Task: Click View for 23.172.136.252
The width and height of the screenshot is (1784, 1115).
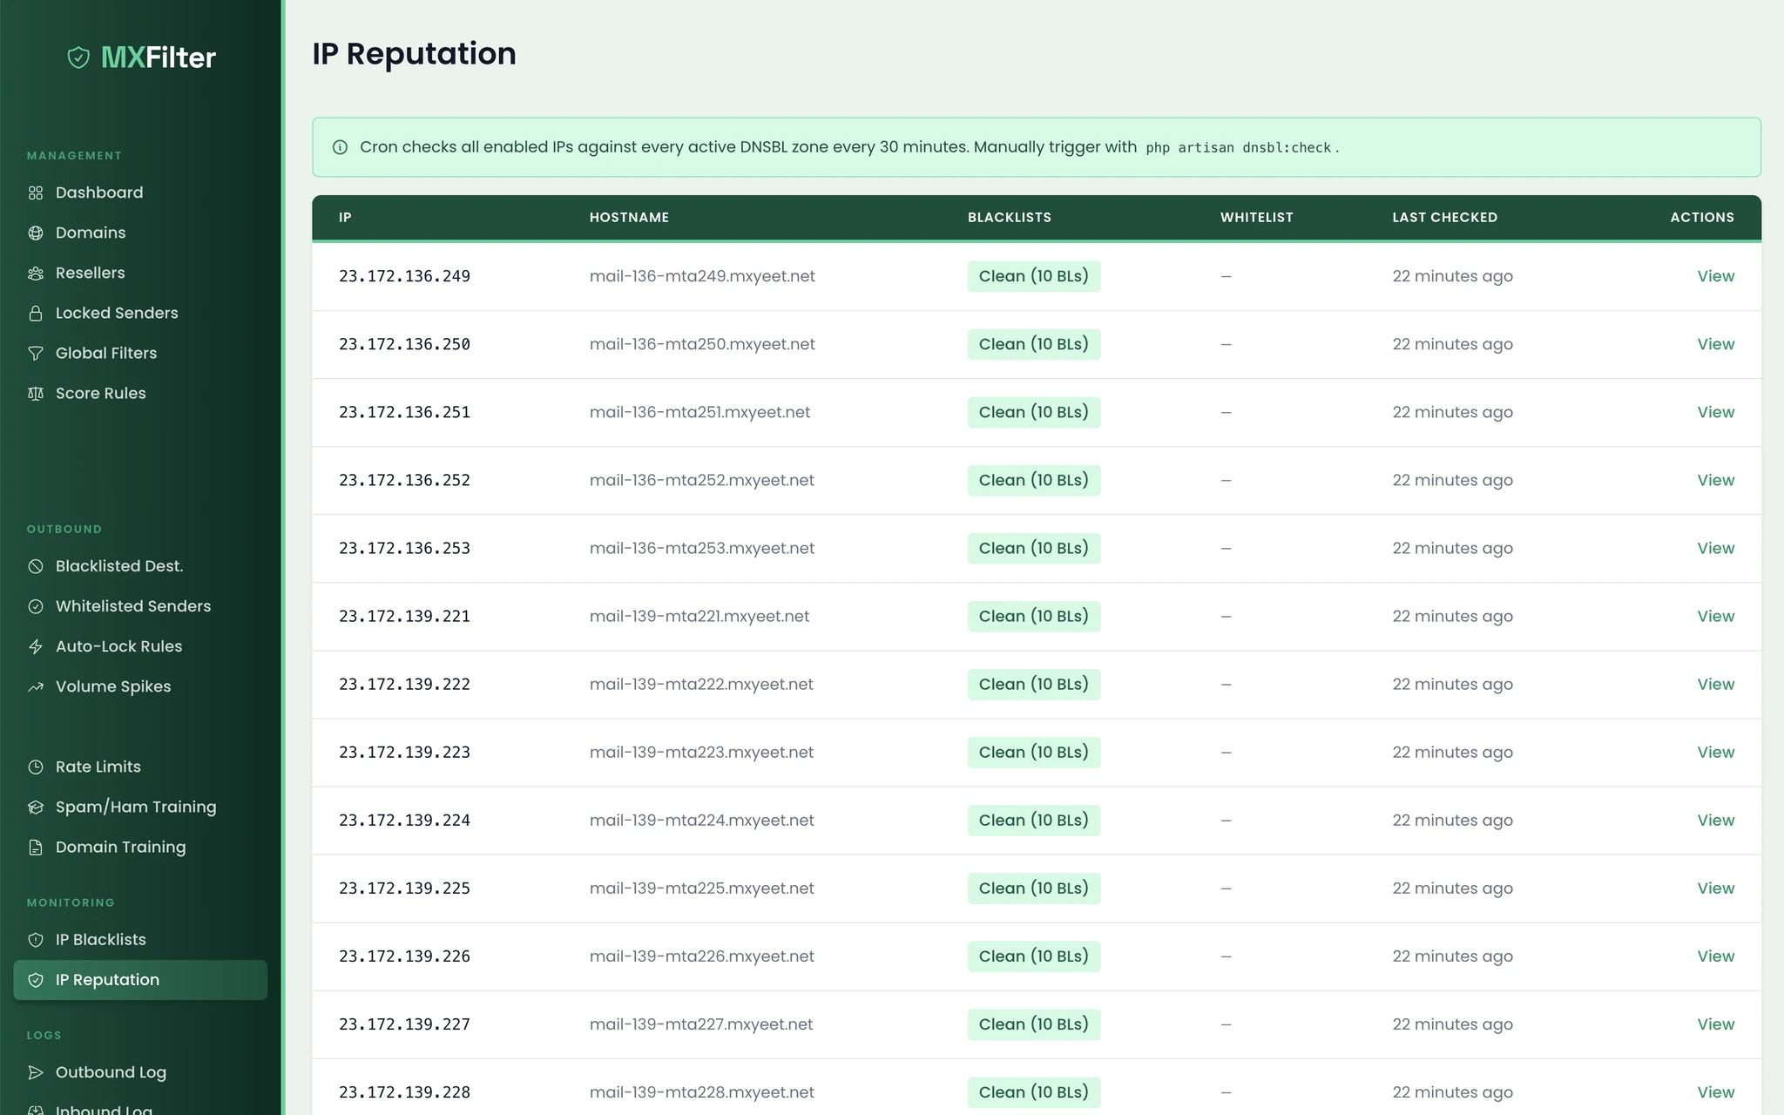Action: [x=1715, y=480]
